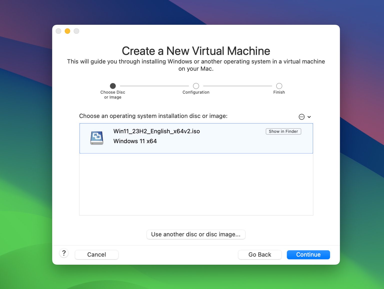Click the Finish step circle
Viewport: 384px width, 289px height.
[x=279, y=86]
